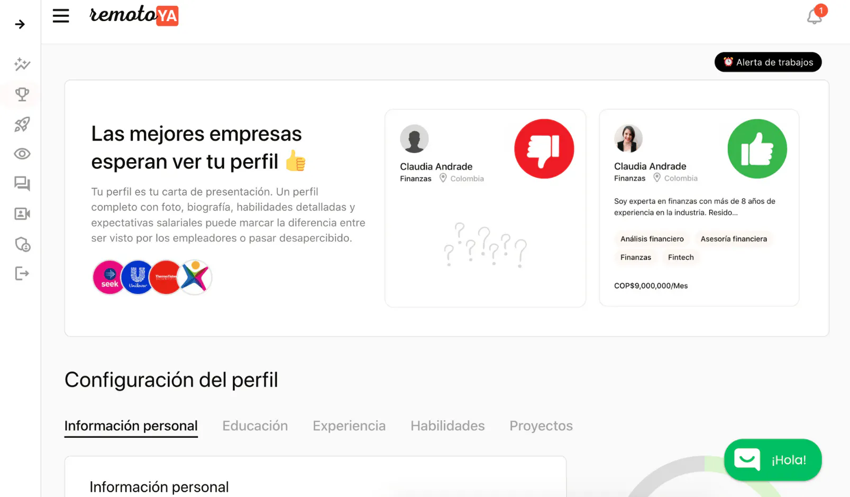The image size is (850, 497).
Task: Click the pink seek company logo
Action: tap(109, 277)
